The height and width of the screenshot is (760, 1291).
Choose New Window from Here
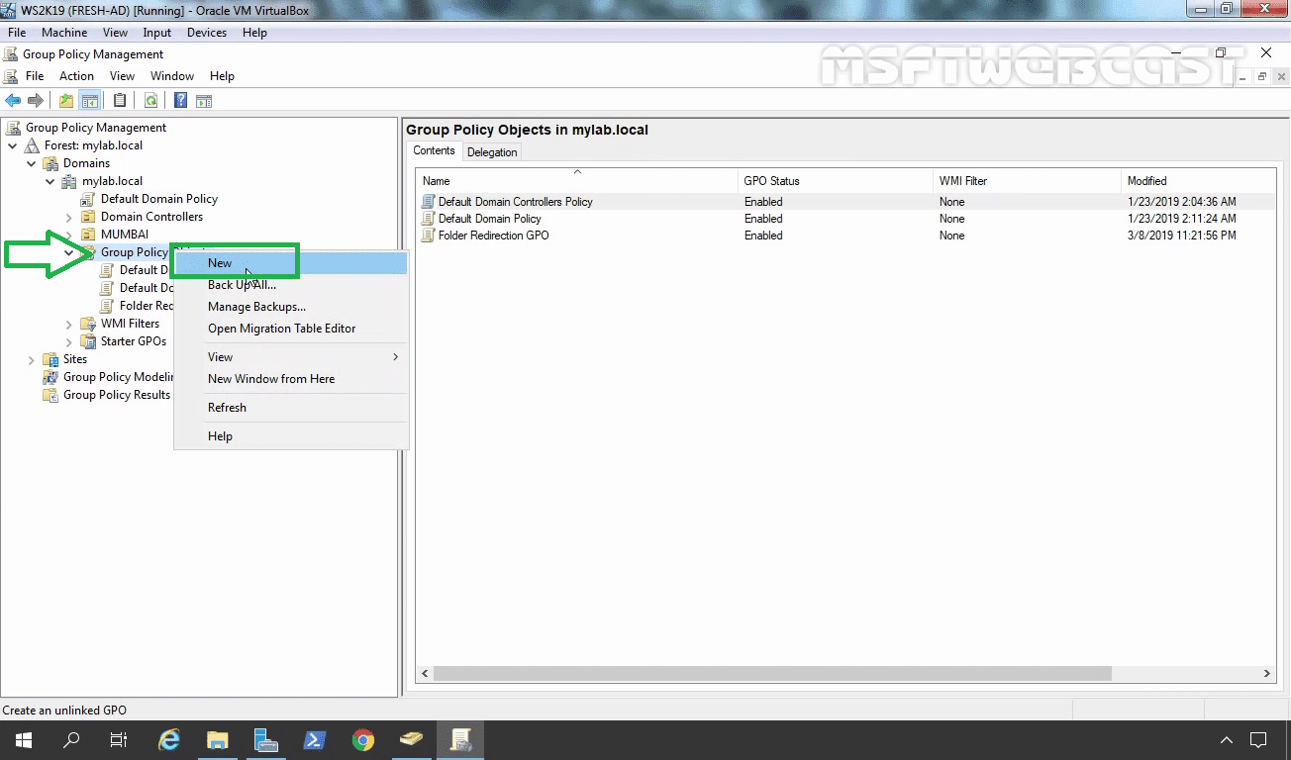pyautogui.click(x=291, y=379)
